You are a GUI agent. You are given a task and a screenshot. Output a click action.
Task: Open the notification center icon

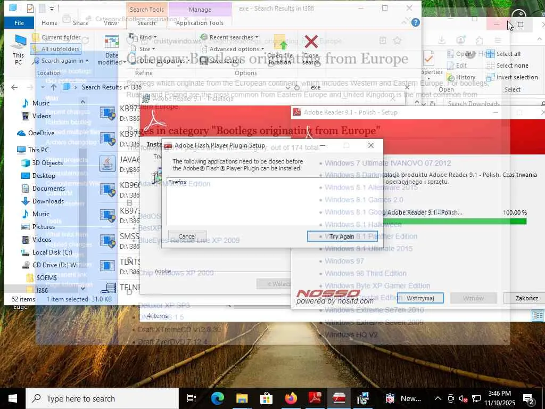click(x=529, y=399)
